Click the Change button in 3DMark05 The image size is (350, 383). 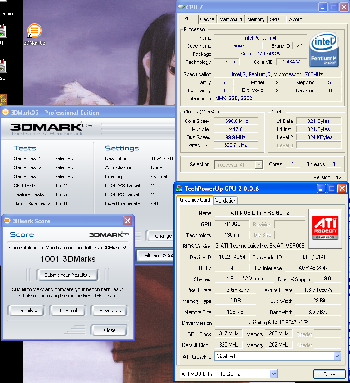(x=160, y=236)
